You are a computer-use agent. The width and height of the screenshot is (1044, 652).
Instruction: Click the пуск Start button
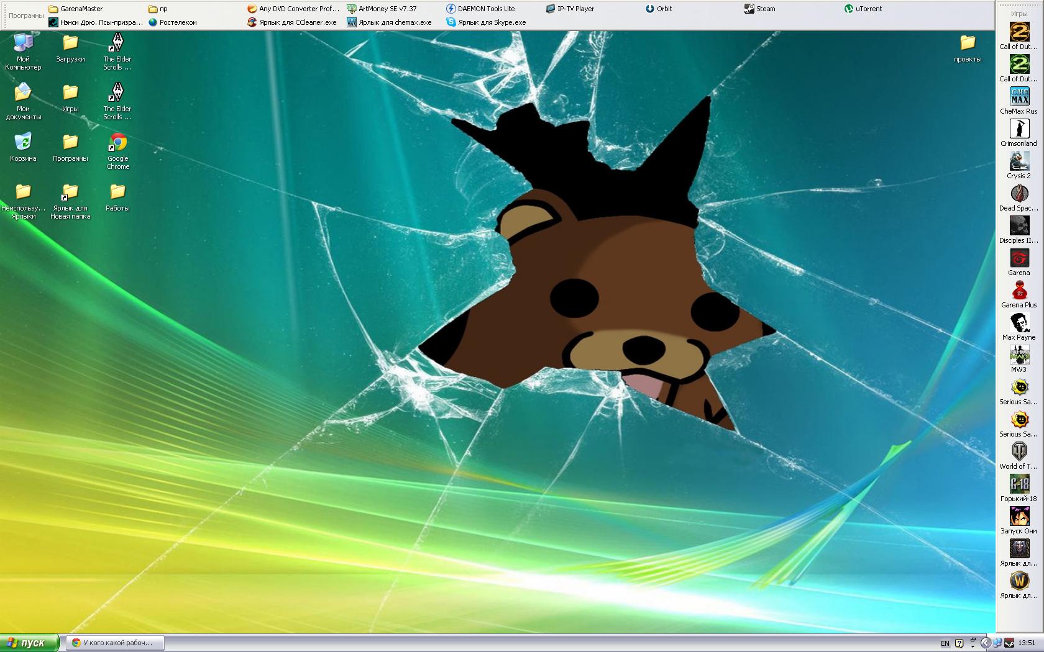(29, 643)
